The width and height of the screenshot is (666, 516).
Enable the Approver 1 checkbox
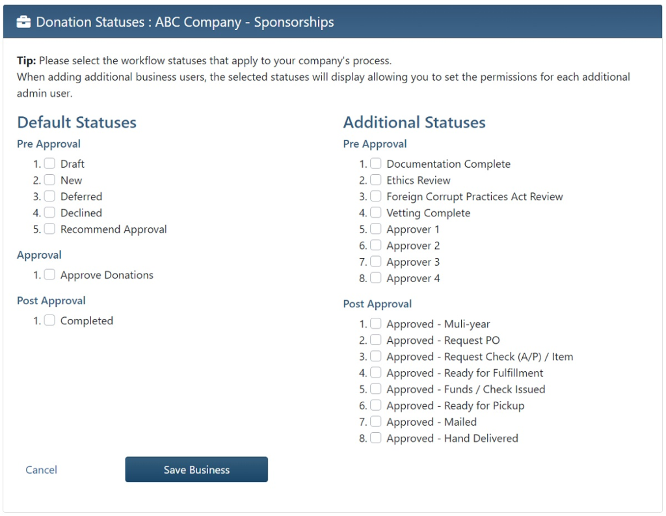coord(376,229)
